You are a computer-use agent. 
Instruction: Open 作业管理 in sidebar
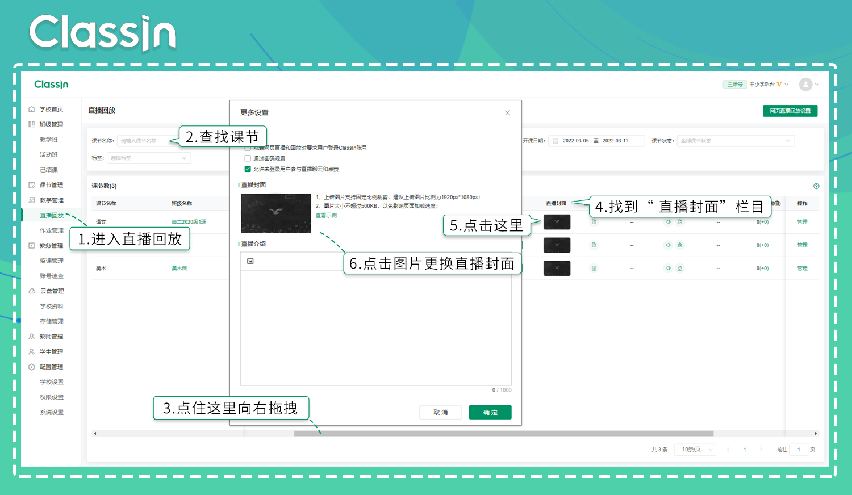[52, 230]
